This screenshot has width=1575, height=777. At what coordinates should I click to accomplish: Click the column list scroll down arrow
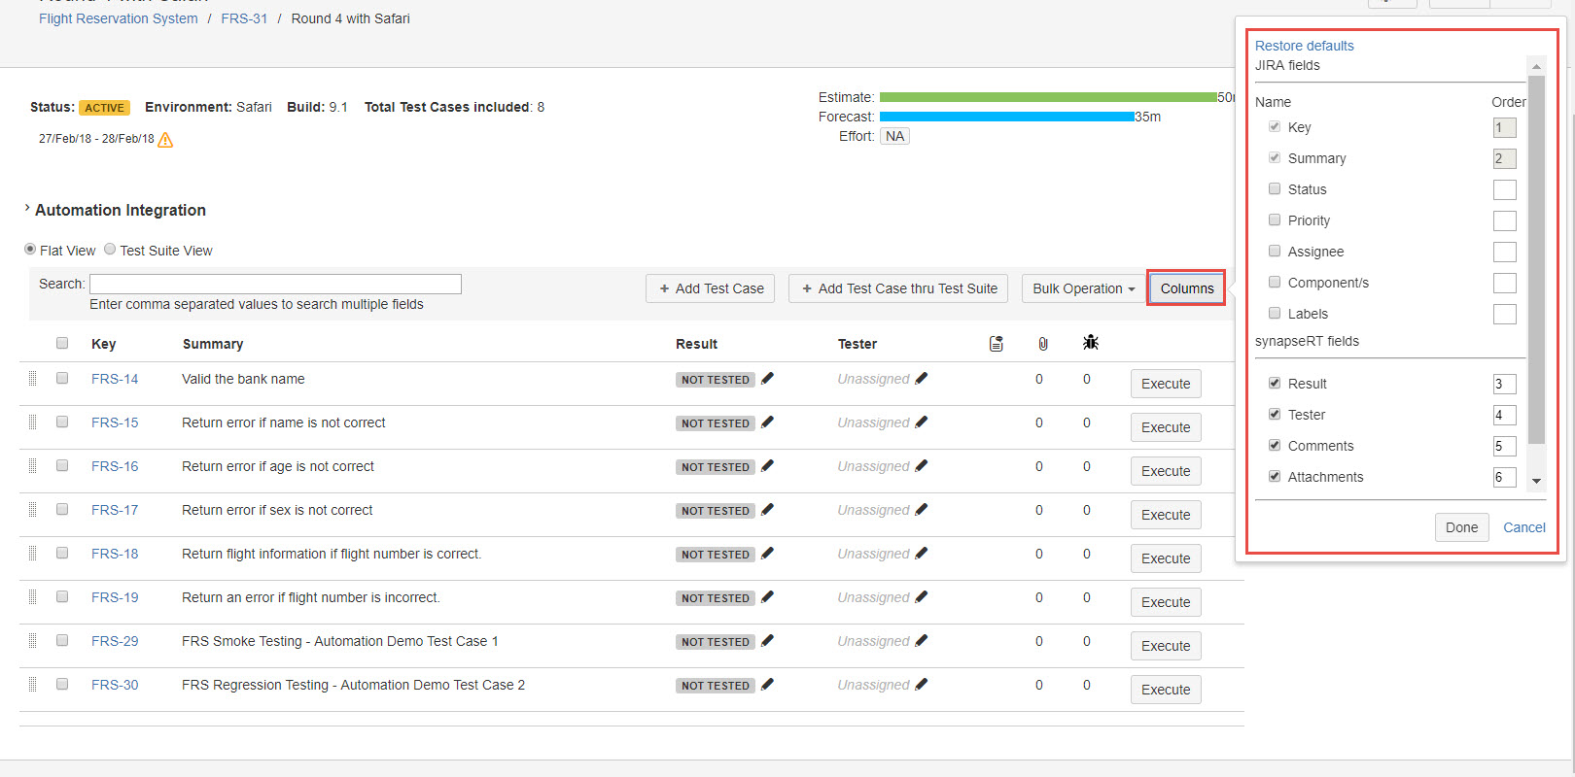tap(1536, 481)
